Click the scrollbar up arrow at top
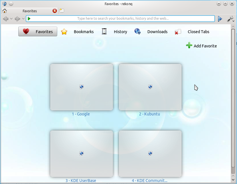The width and height of the screenshot is (237, 184). pos(233,27)
